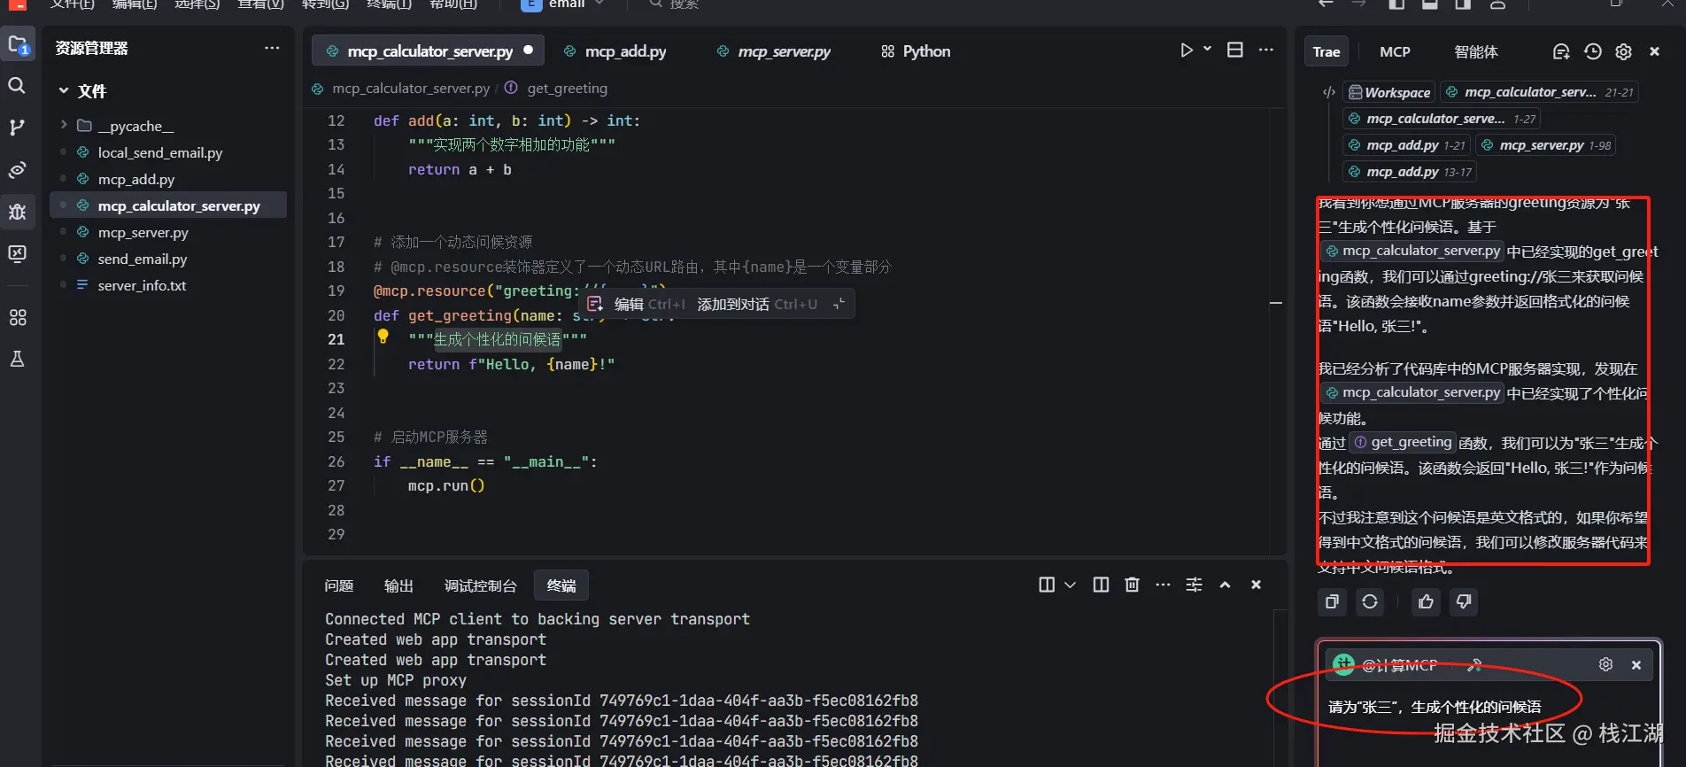Open mcp_server.py 1-98 context chip
This screenshot has height=767, width=1686.
1546,145
